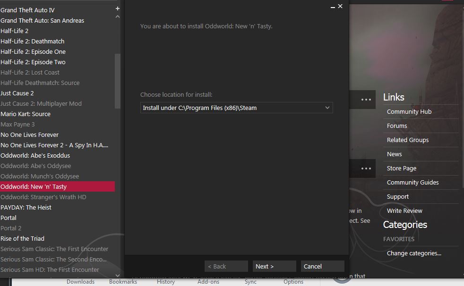The width and height of the screenshot is (464, 286).
Task: Click the three-dots icon beside the Links heading
Action: [366, 100]
